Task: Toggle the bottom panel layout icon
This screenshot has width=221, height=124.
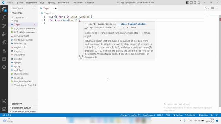Action: (191, 2)
